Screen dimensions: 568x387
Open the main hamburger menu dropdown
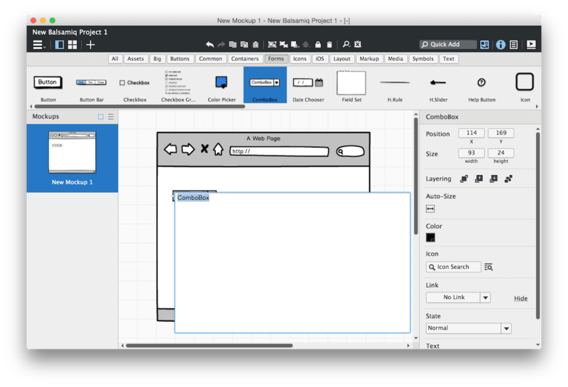coord(39,45)
